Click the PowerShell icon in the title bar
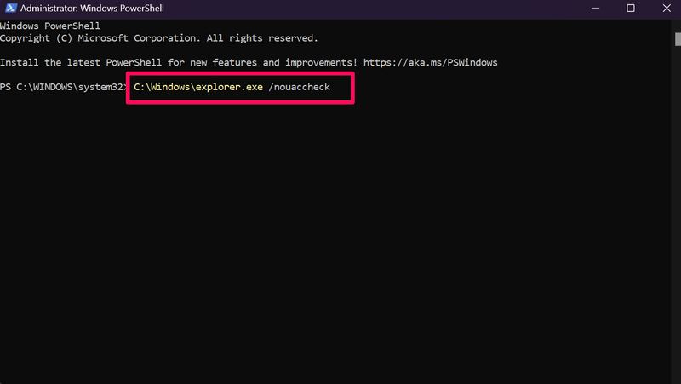 pyautogui.click(x=9, y=9)
